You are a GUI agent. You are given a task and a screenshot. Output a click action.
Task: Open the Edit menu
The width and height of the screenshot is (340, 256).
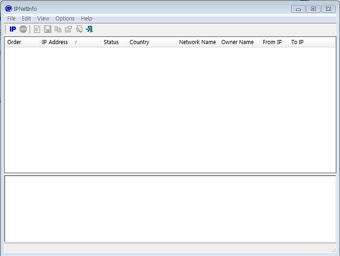26,18
